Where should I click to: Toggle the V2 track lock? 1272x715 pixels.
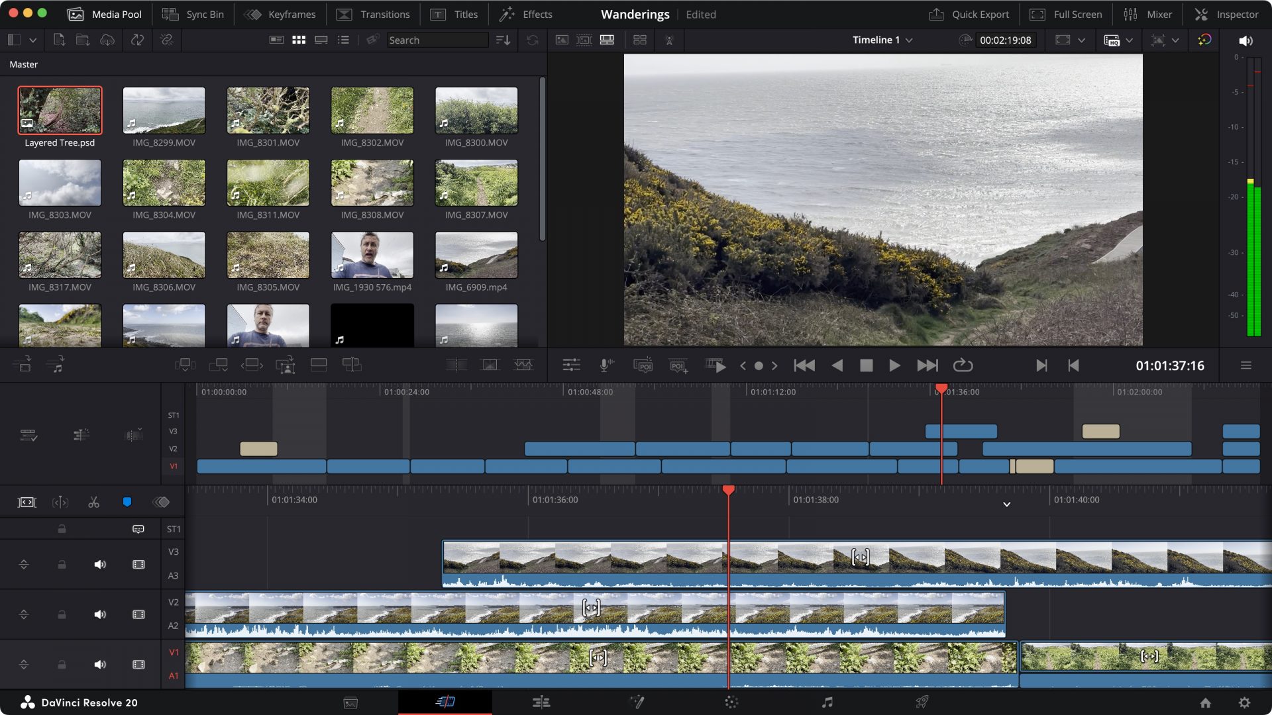(x=62, y=615)
